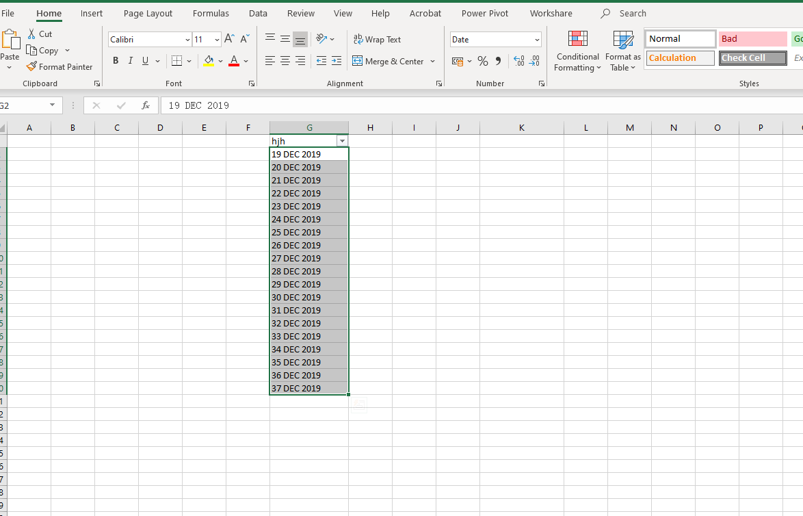Open Quick Analysis icon below selection
Image resolution: width=803 pixels, height=516 pixels.
358,405
